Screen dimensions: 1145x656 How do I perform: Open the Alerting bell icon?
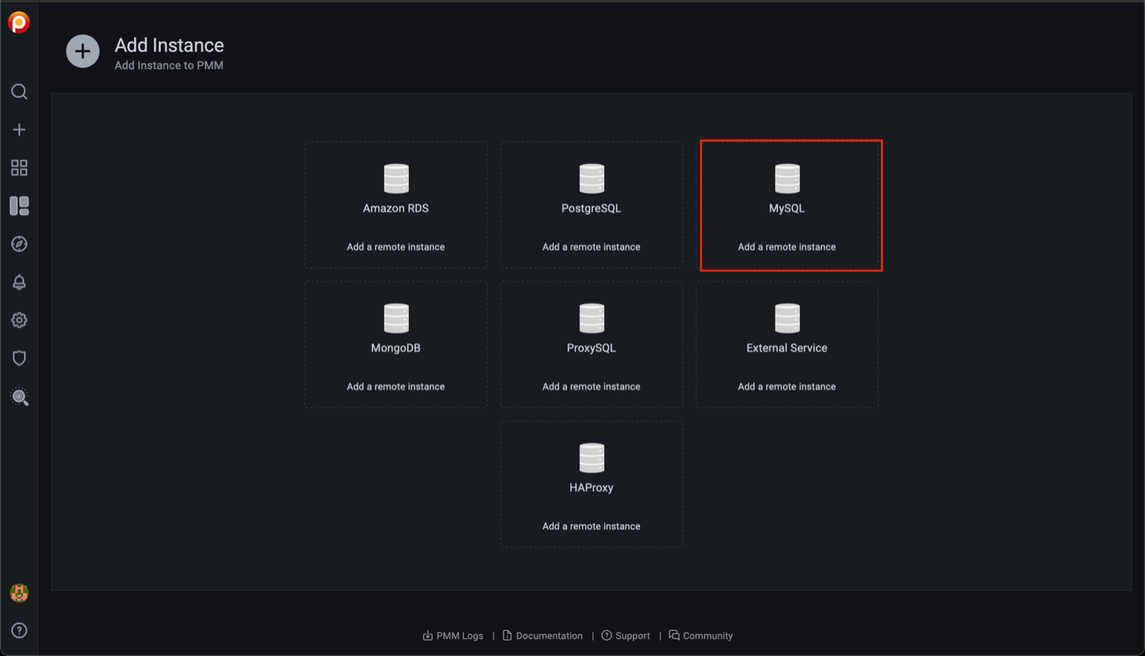19,282
